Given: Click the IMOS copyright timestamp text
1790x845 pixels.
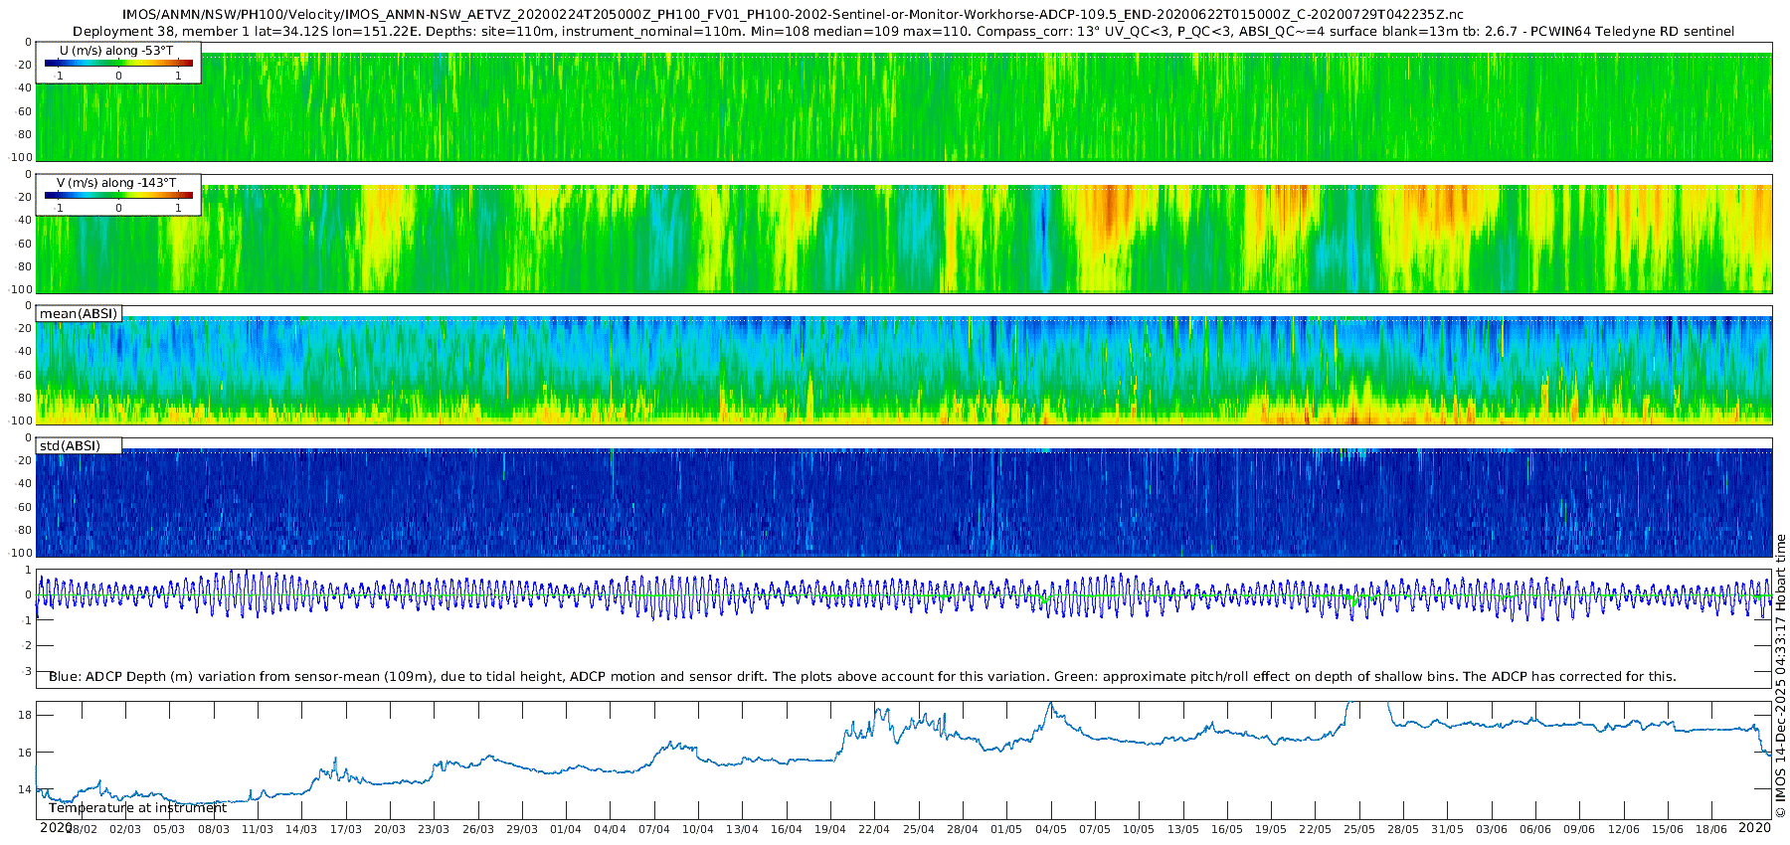Looking at the screenshot, I should [1780, 676].
